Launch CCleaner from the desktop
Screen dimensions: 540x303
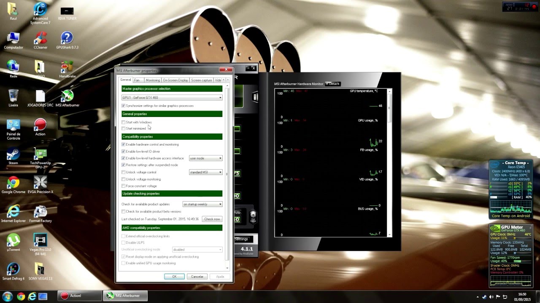pyautogui.click(x=40, y=40)
